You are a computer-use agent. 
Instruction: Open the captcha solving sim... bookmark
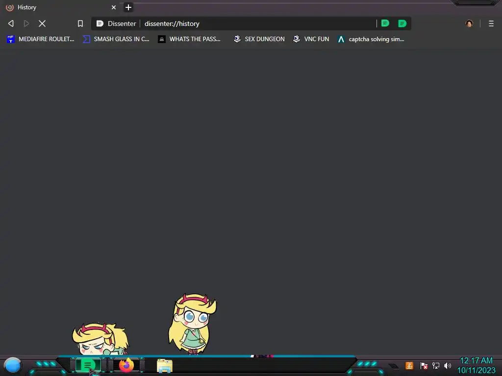pyautogui.click(x=371, y=39)
